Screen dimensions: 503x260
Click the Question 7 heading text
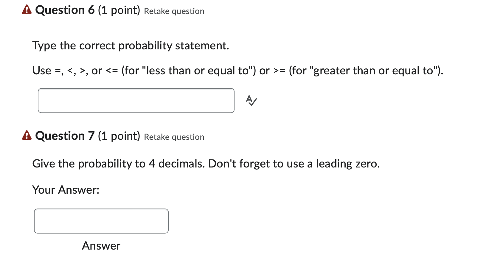[x=65, y=136]
